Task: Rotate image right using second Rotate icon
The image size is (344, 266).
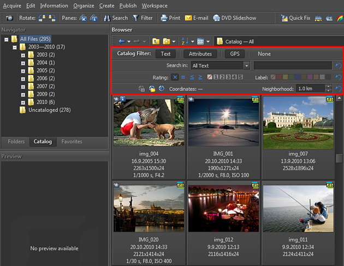Action: tap(52, 18)
